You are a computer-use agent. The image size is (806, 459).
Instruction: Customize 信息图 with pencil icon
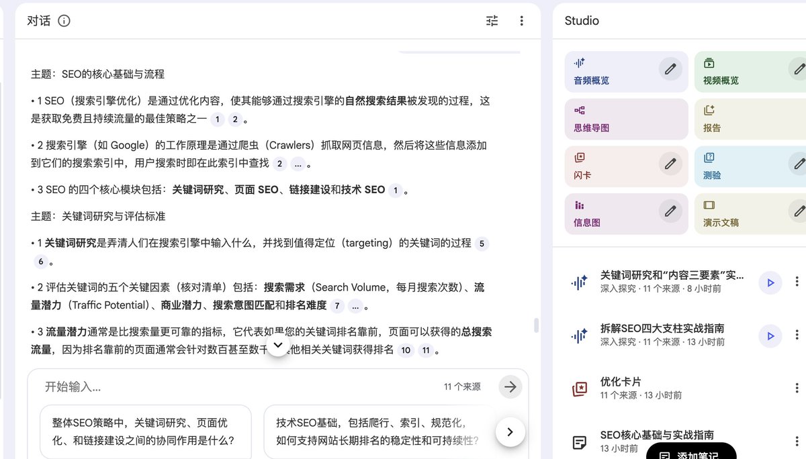[x=670, y=211]
